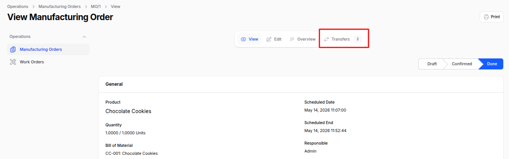Click scheduled end May 14, 2026 11:52:44
Image resolution: width=509 pixels, height=159 pixels.
[x=325, y=131]
